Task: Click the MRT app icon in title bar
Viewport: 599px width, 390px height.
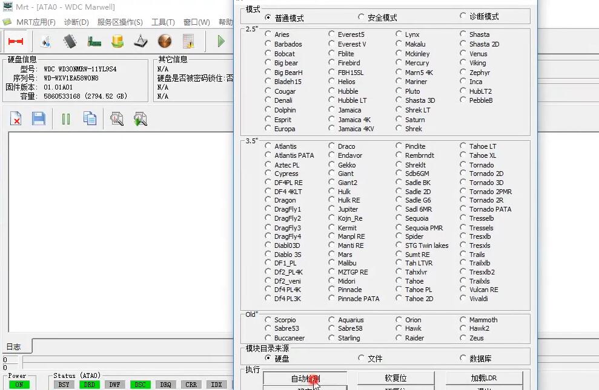Action: pos(7,7)
